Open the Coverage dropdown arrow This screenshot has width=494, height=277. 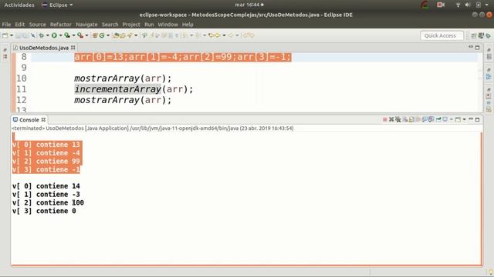coord(74,35)
